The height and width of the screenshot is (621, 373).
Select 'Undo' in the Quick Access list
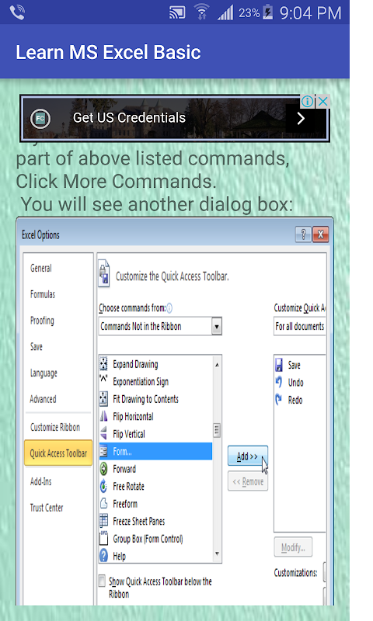pos(300,382)
